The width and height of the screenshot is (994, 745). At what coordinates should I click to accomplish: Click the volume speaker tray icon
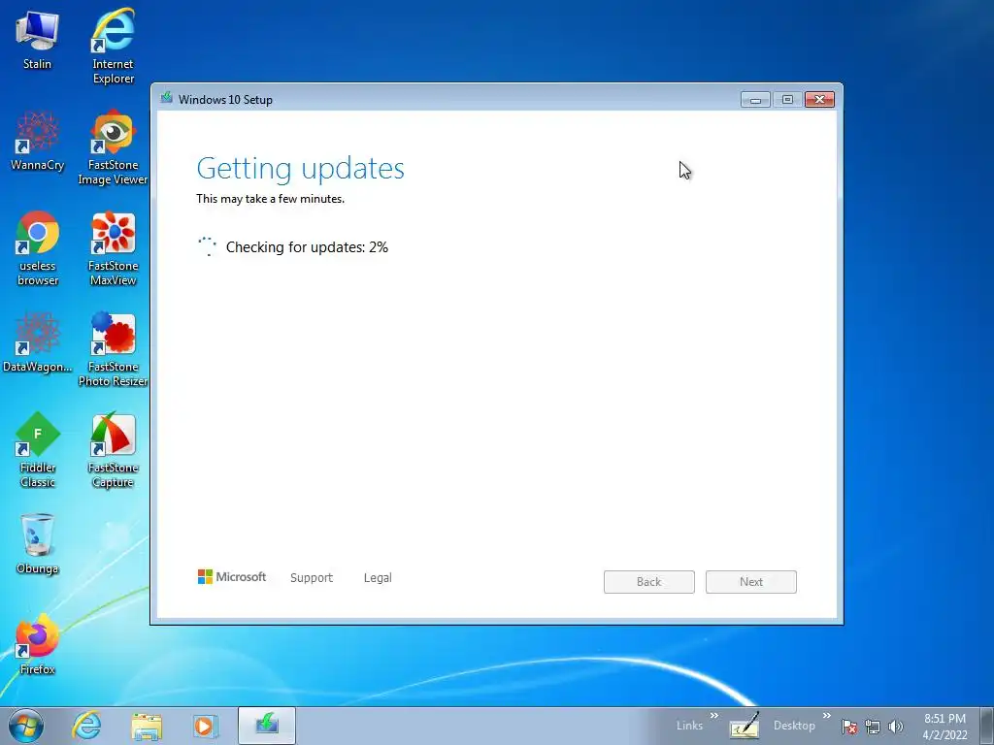[x=895, y=727]
